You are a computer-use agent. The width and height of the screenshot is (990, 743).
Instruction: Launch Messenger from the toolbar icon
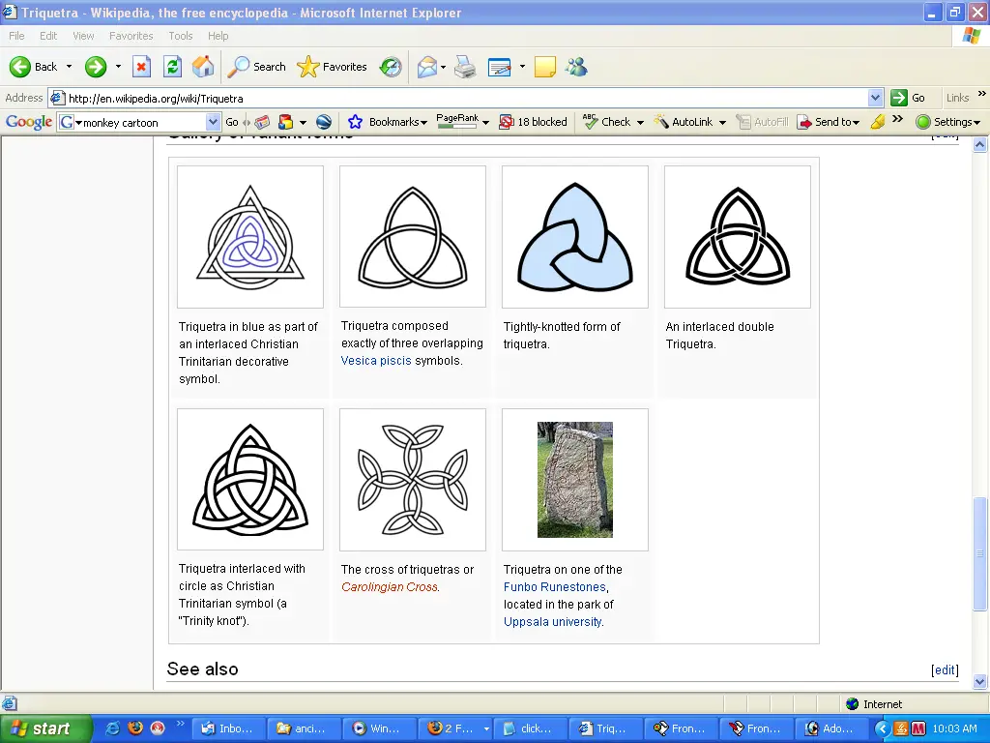click(576, 67)
